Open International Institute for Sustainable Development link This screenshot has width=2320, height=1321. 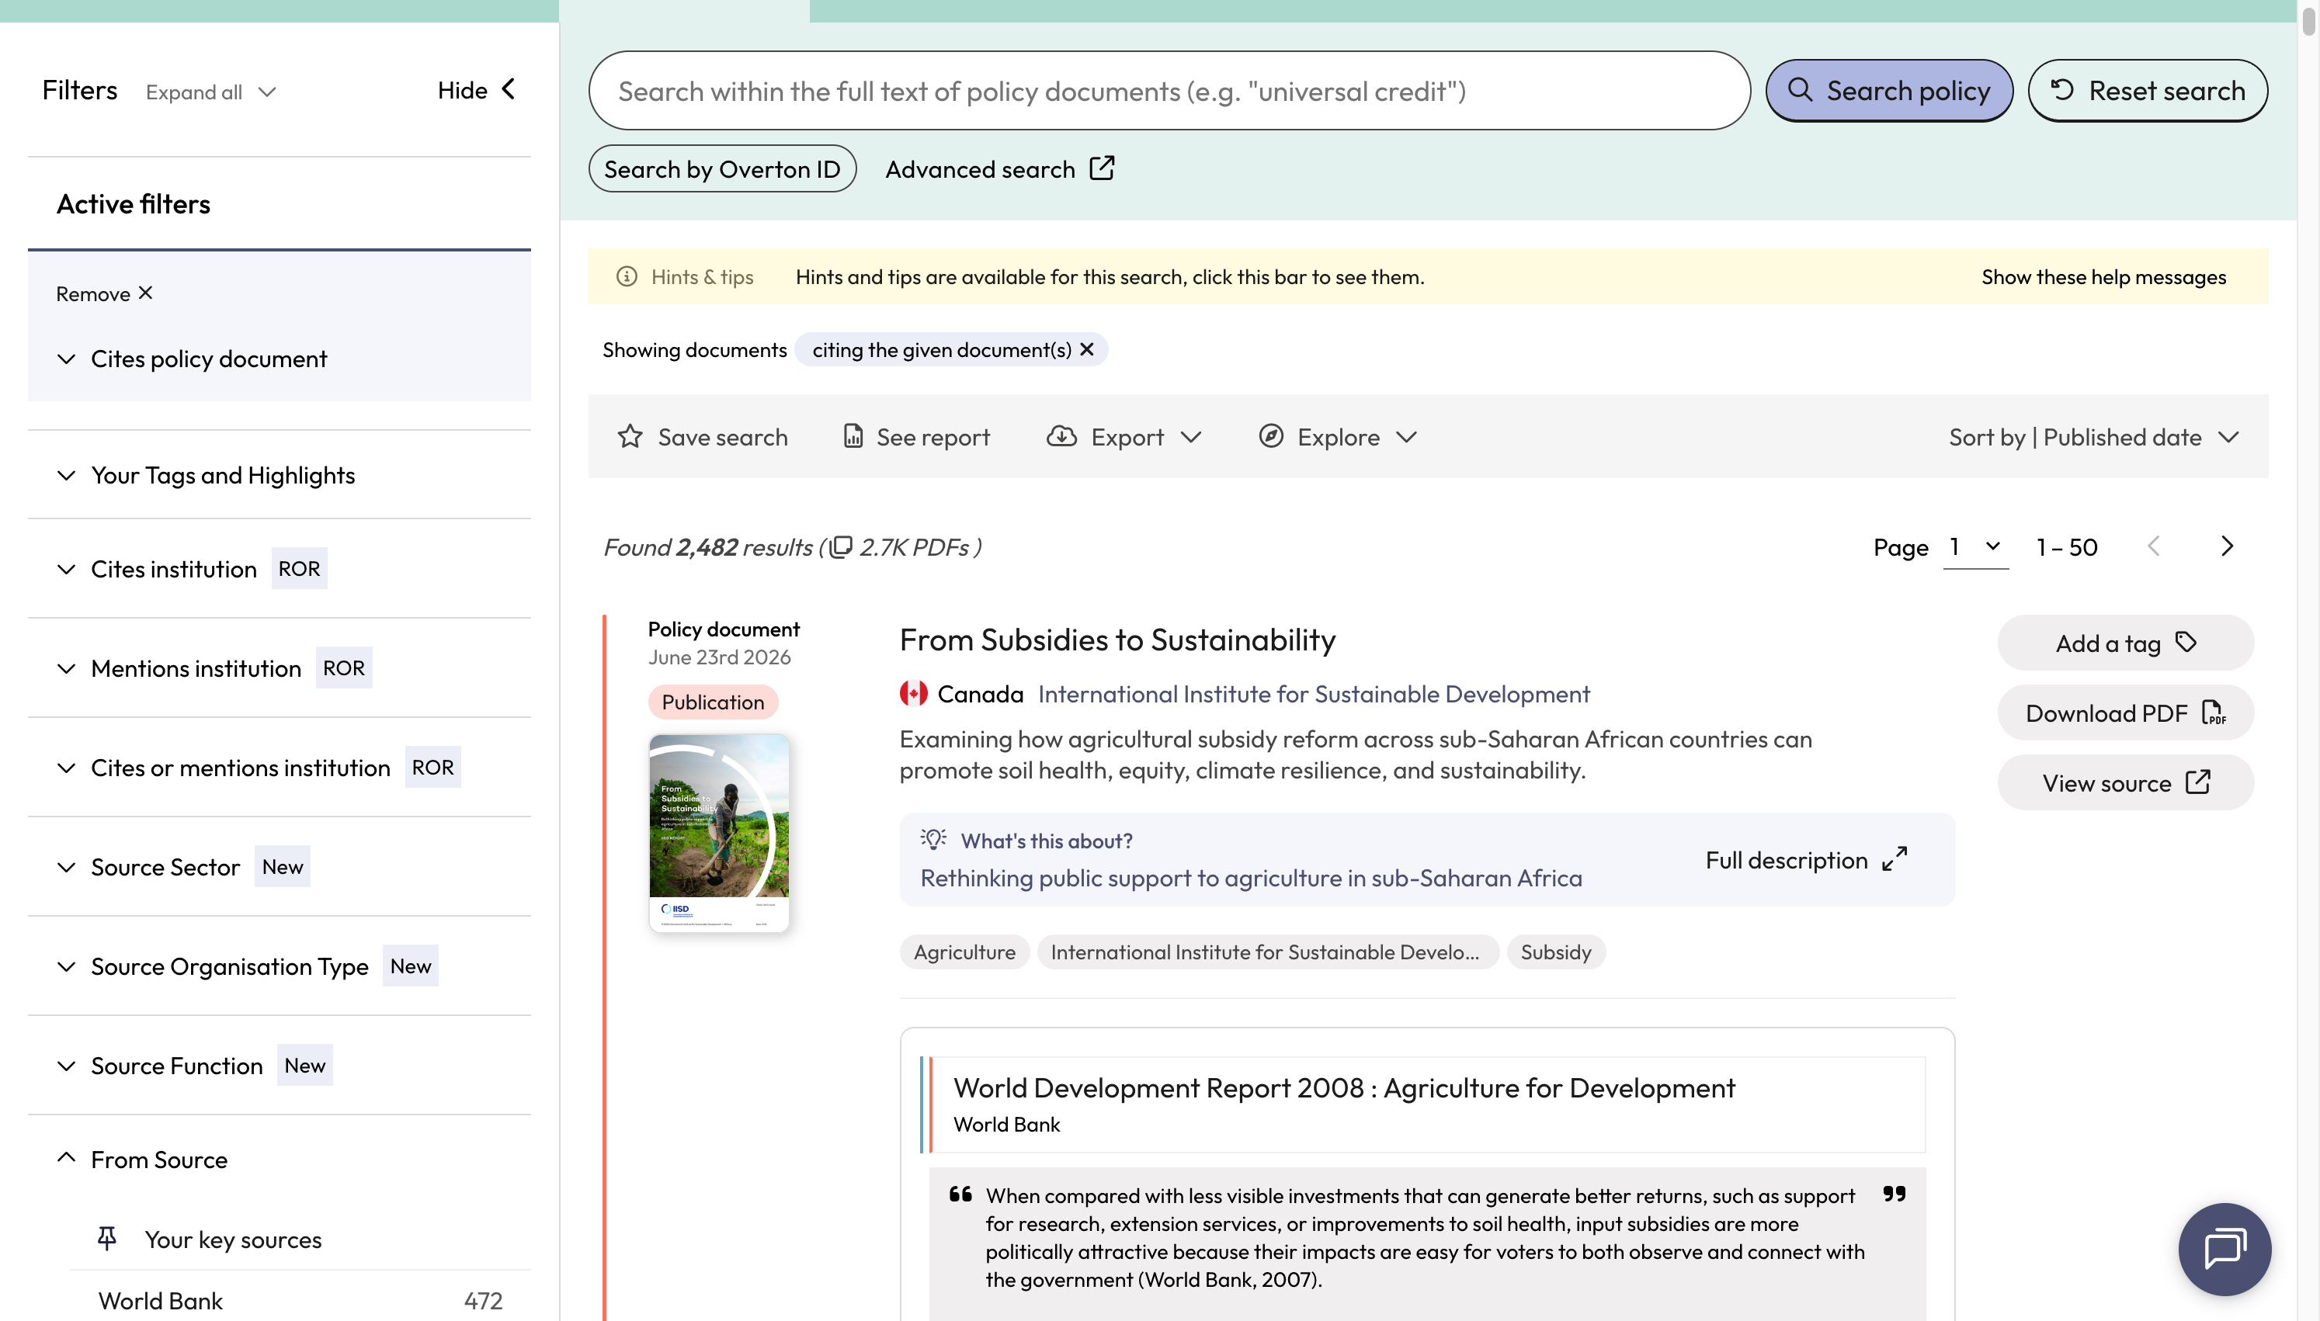point(1314,694)
